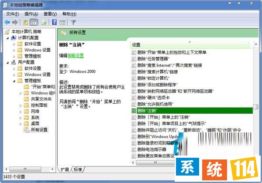Click policy icon beside 删除"锁定计算机"
Screen dimensions: 262x183
(134, 78)
